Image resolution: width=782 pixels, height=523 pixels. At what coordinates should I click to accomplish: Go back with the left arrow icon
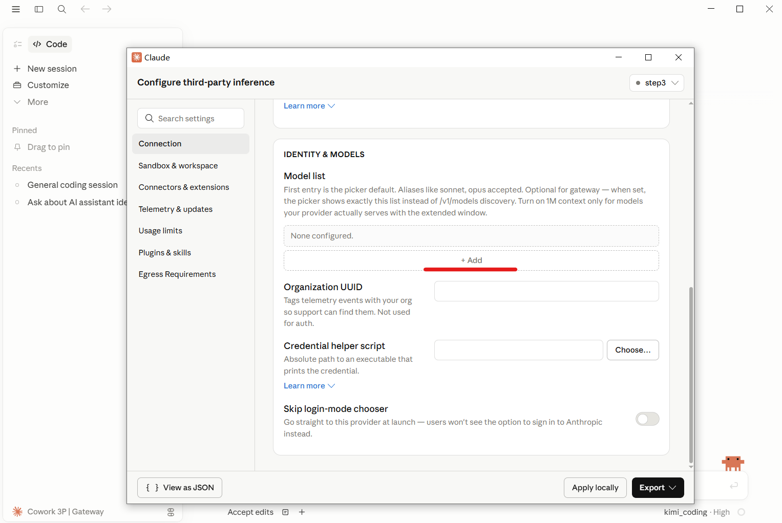point(85,9)
